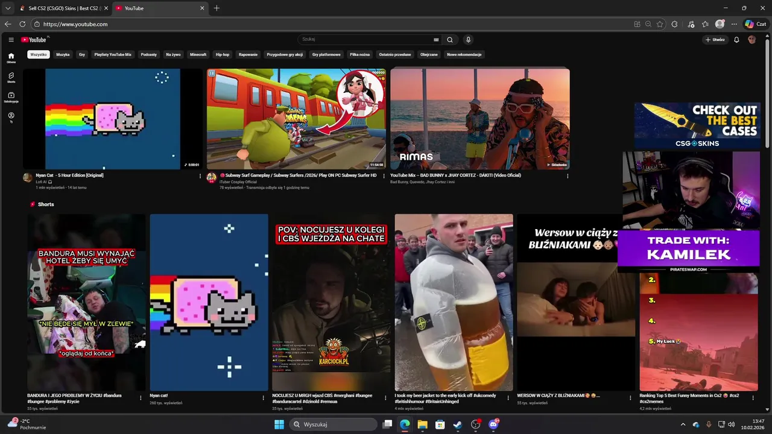
Task: Open options for NOCUJESZ U MRGH short
Action: pos(385,398)
